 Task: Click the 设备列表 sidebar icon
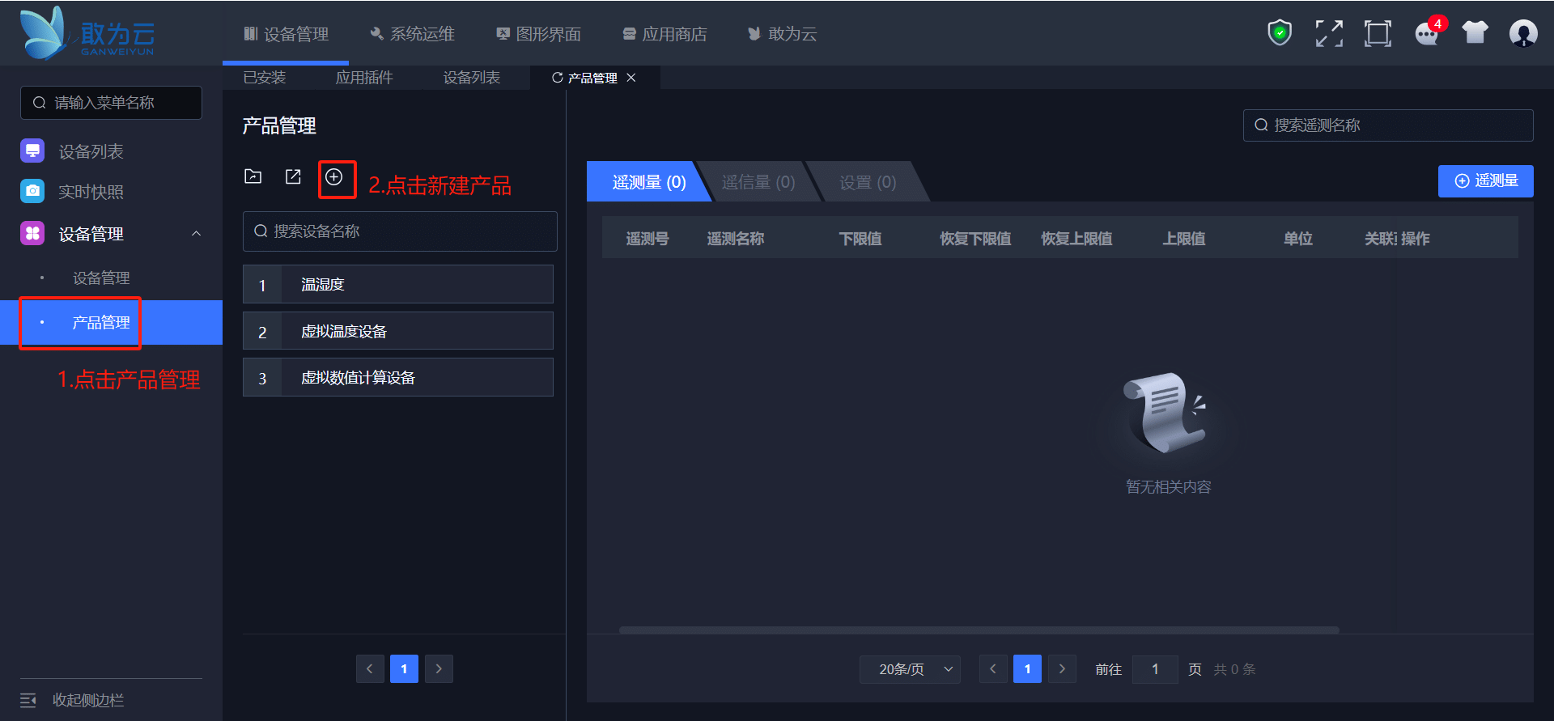pyautogui.click(x=32, y=151)
